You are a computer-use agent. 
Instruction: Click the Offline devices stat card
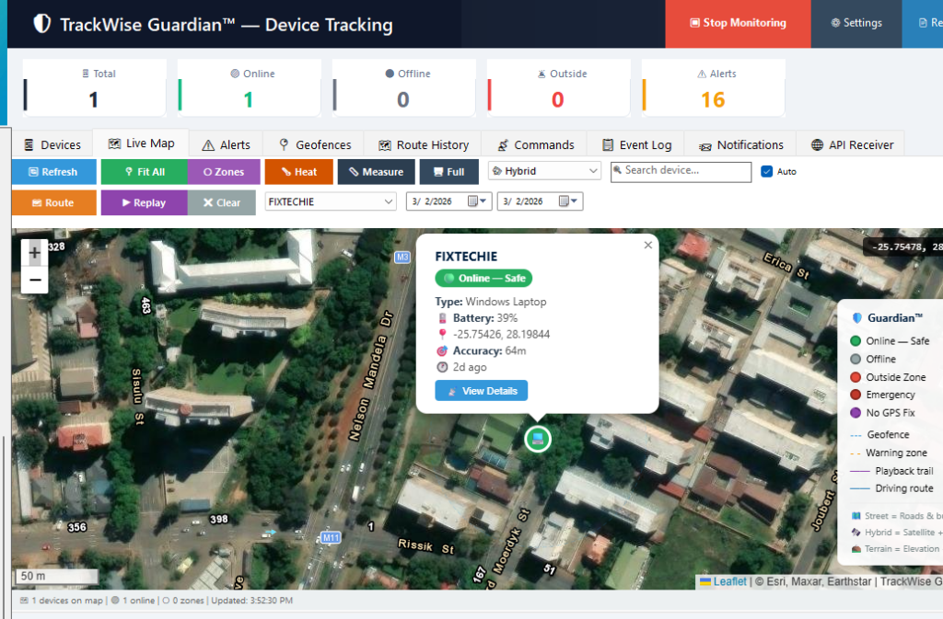click(x=403, y=87)
